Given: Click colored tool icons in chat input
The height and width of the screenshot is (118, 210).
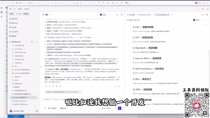Looking at the screenshot, I should pos(63,108).
